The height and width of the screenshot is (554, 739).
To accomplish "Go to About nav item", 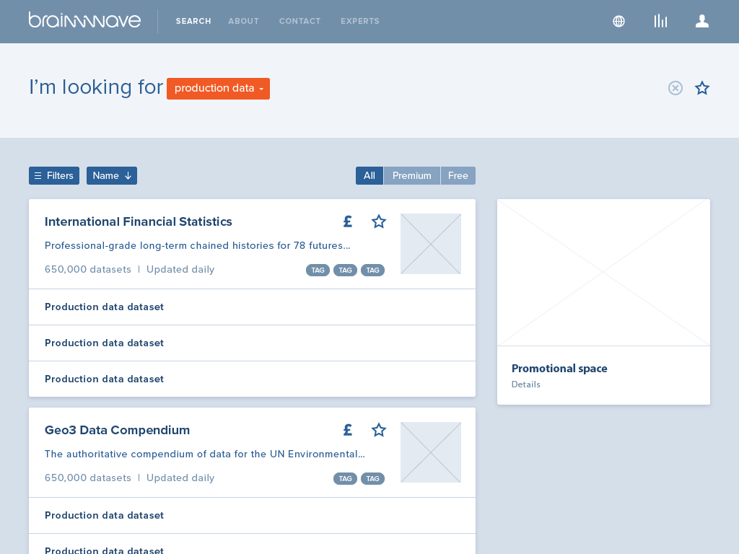I will [244, 21].
